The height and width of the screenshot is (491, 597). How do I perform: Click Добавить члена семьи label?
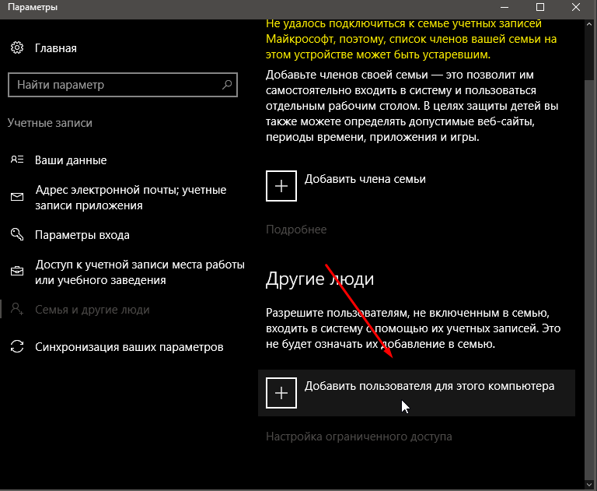click(365, 179)
